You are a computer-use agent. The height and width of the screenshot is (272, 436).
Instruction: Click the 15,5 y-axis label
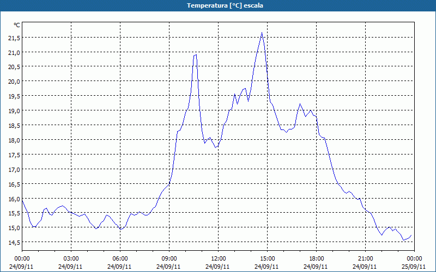coord(14,213)
